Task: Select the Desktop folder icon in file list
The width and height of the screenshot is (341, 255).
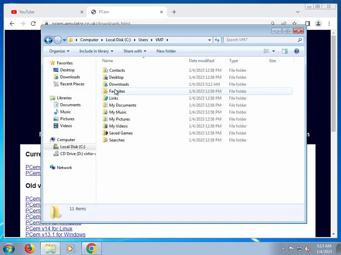Action: pos(106,77)
